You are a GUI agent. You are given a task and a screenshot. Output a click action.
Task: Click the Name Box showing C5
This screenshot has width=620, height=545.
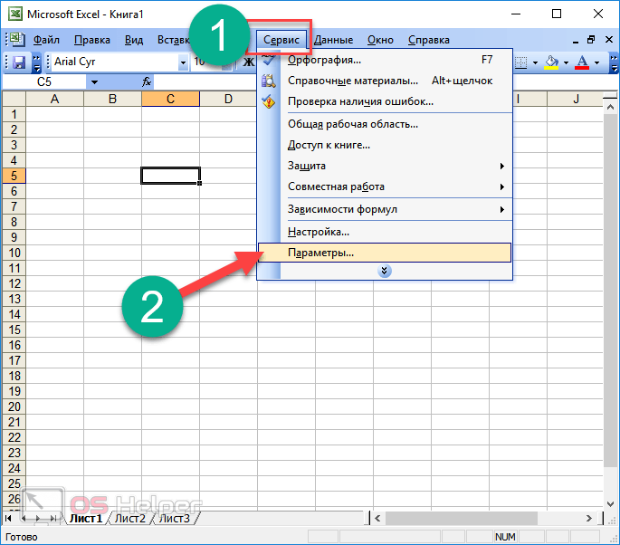[x=44, y=82]
